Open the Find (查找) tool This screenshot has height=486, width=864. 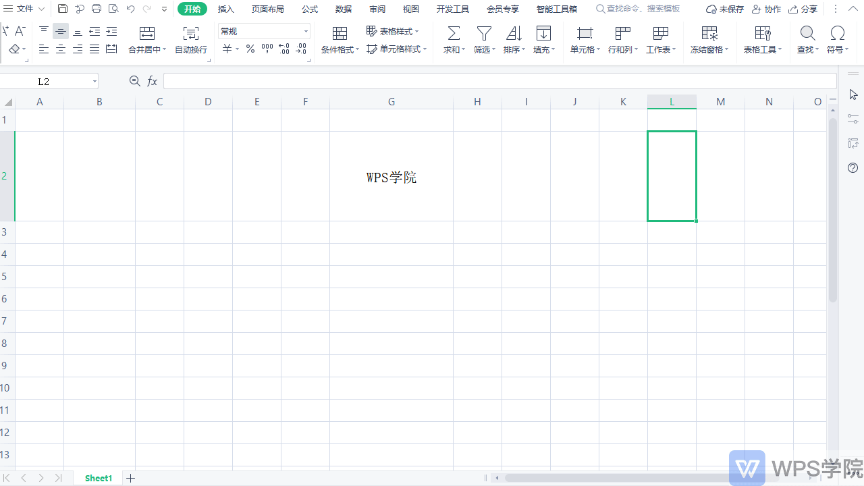point(807,38)
